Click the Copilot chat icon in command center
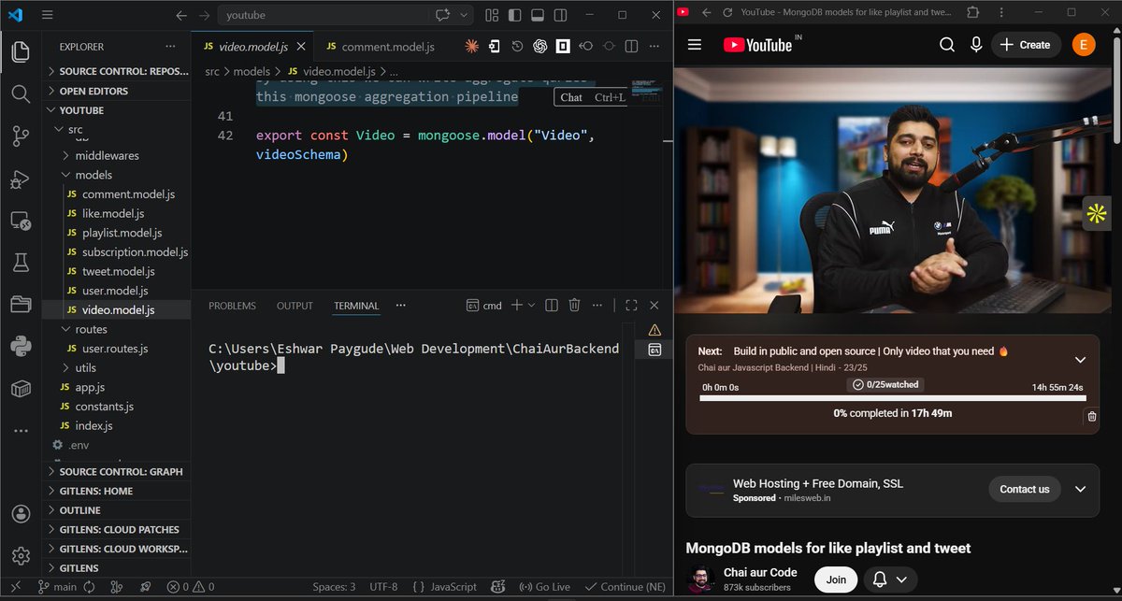 point(443,15)
